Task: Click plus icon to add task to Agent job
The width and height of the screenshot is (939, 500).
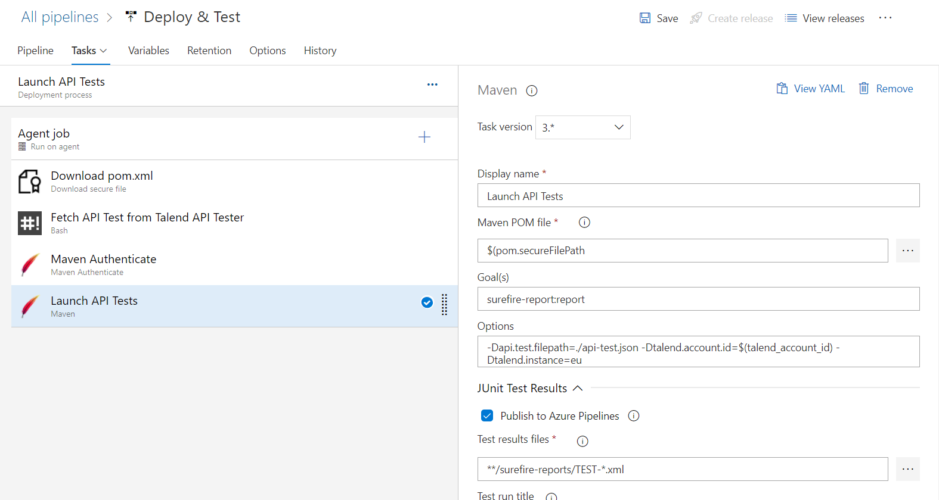Action: pos(424,137)
